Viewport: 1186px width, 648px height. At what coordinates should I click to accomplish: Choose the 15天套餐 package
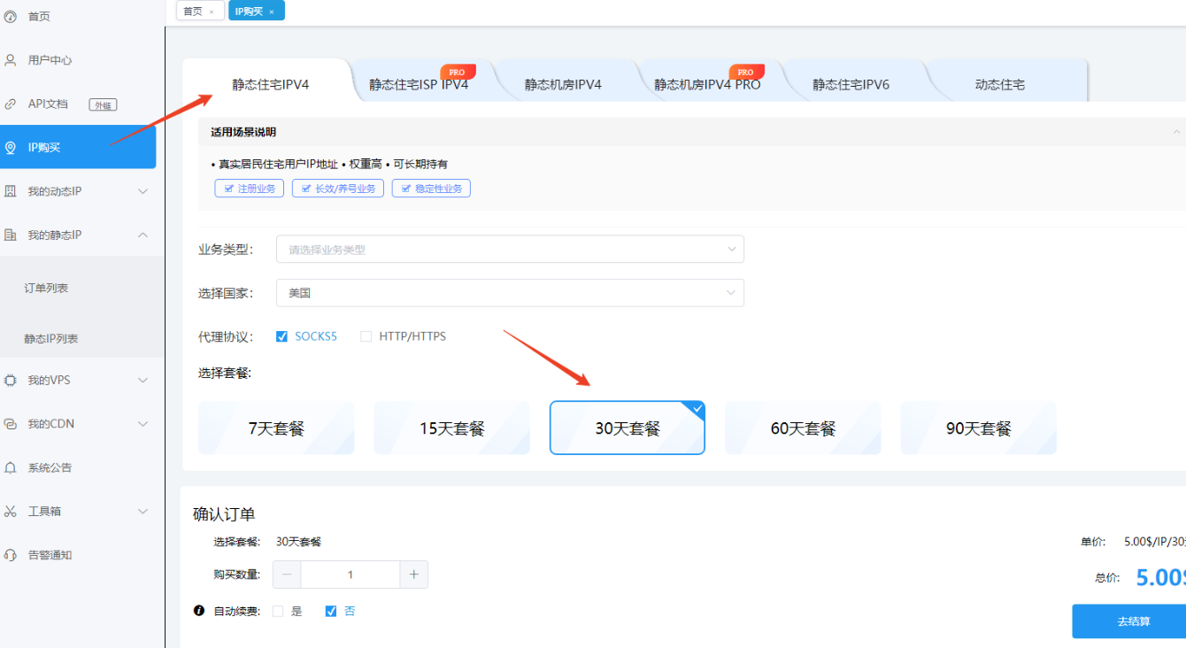[451, 428]
